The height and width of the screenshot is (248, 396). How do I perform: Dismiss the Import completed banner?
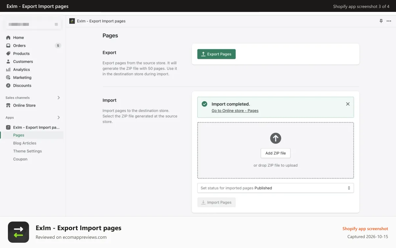(x=348, y=104)
